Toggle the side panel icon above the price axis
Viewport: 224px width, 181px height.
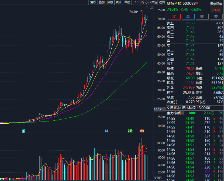pyautogui.click(x=151, y=7)
